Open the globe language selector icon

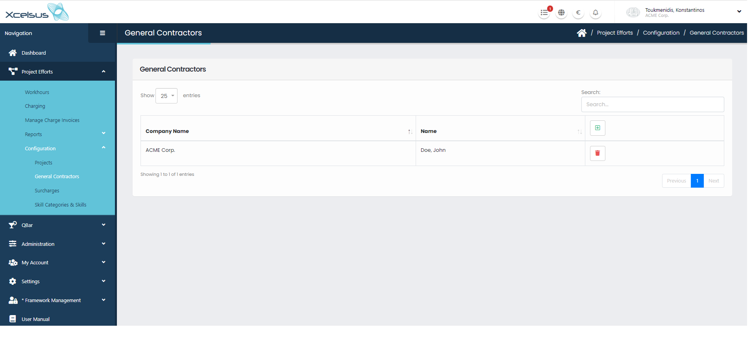561,13
